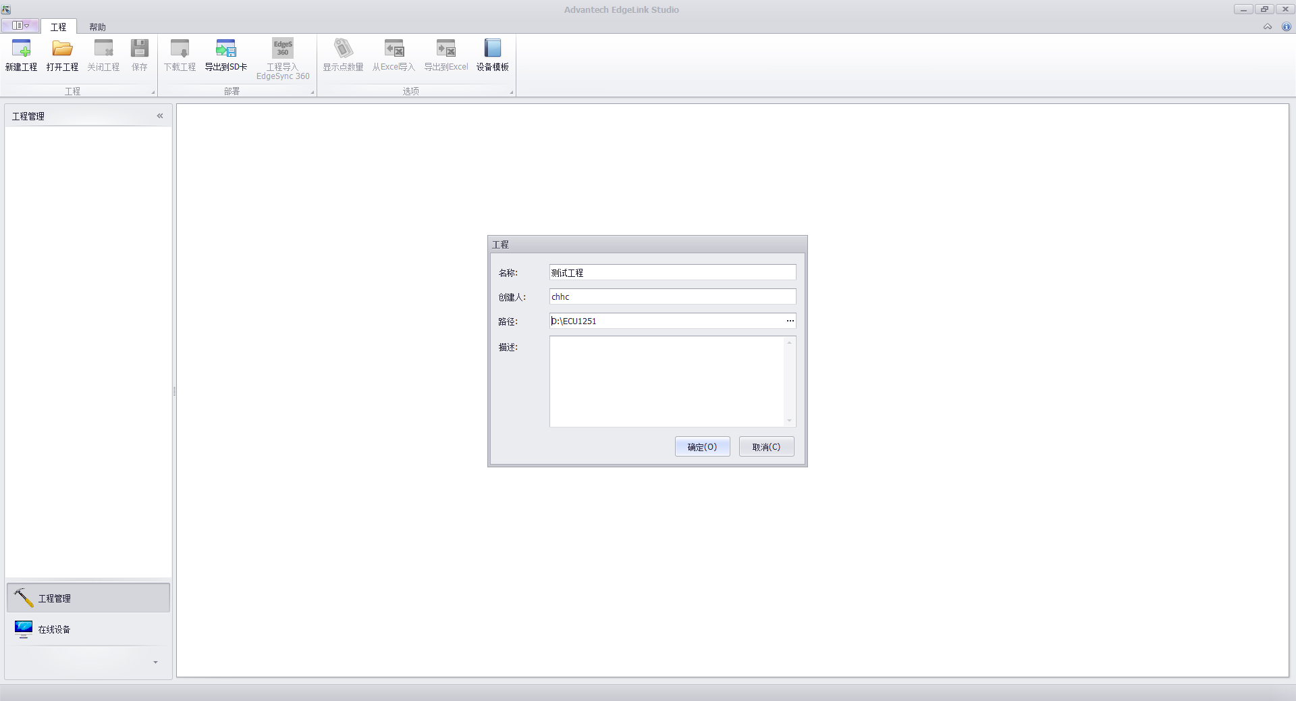Open navigation pane options dropdown arrow

coord(156,663)
